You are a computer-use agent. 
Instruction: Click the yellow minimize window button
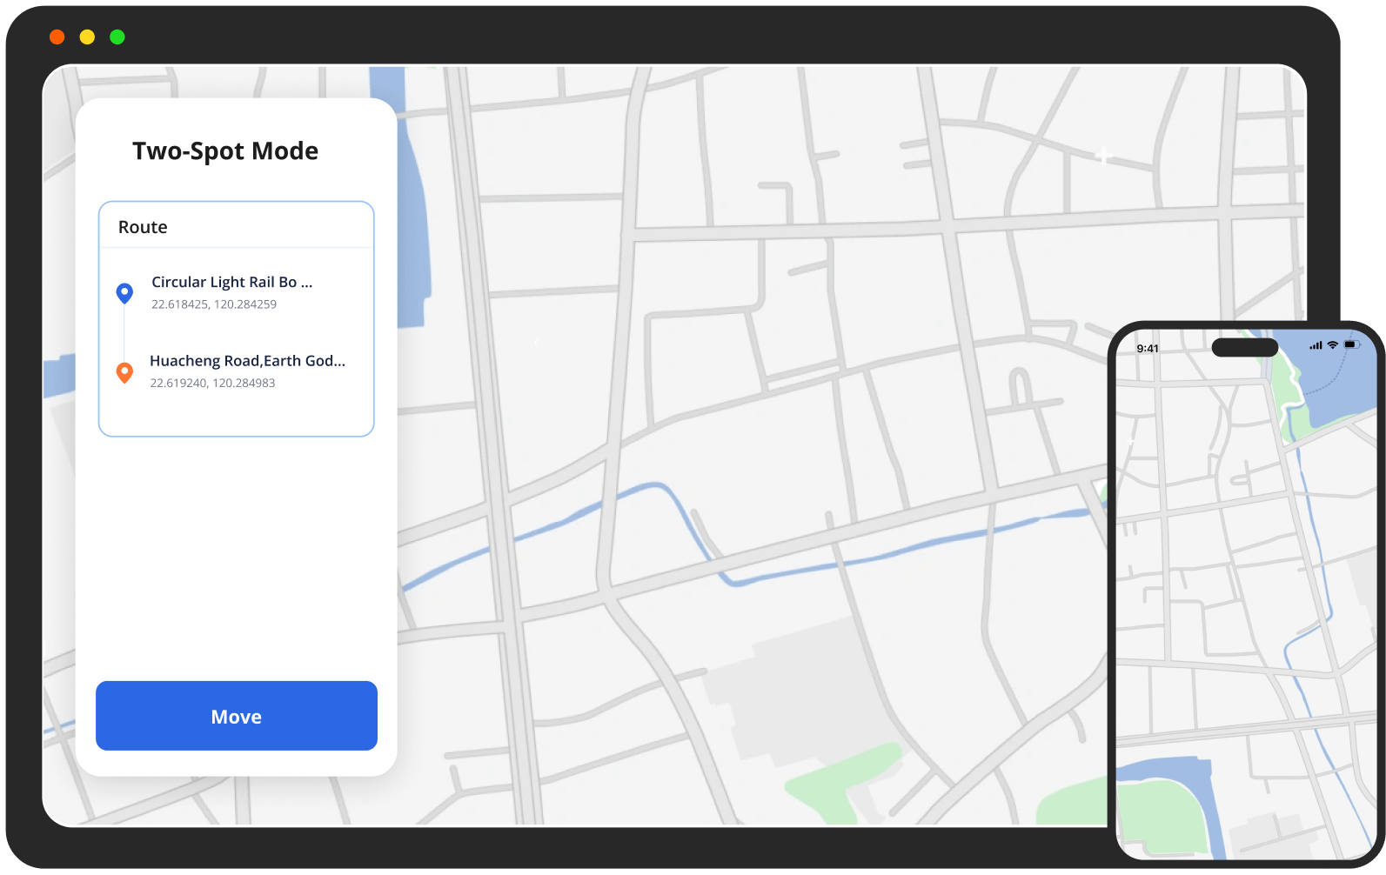pyautogui.click(x=87, y=37)
